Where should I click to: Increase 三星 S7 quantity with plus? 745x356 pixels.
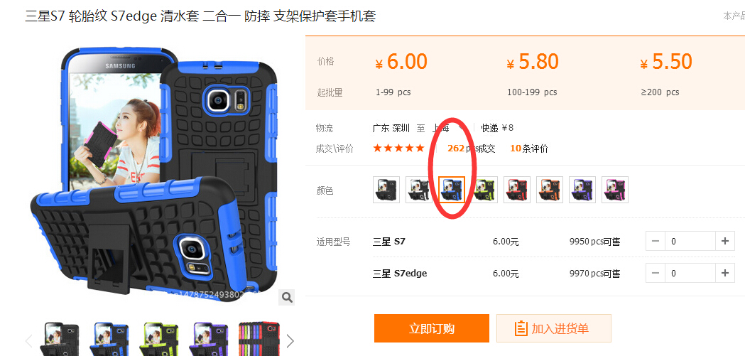tap(724, 241)
